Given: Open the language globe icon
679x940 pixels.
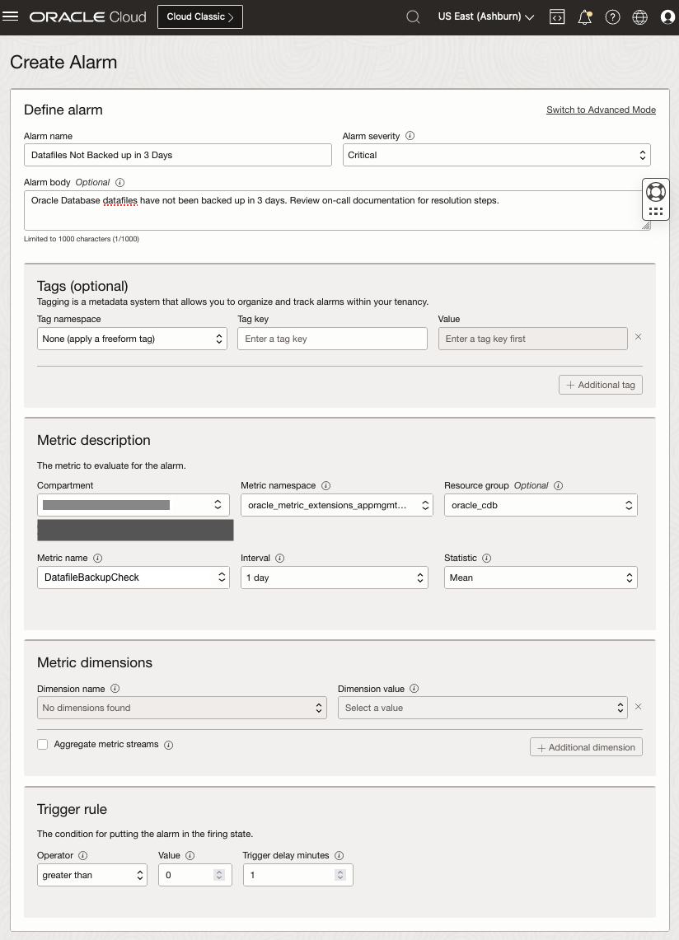Looking at the screenshot, I should point(640,16).
